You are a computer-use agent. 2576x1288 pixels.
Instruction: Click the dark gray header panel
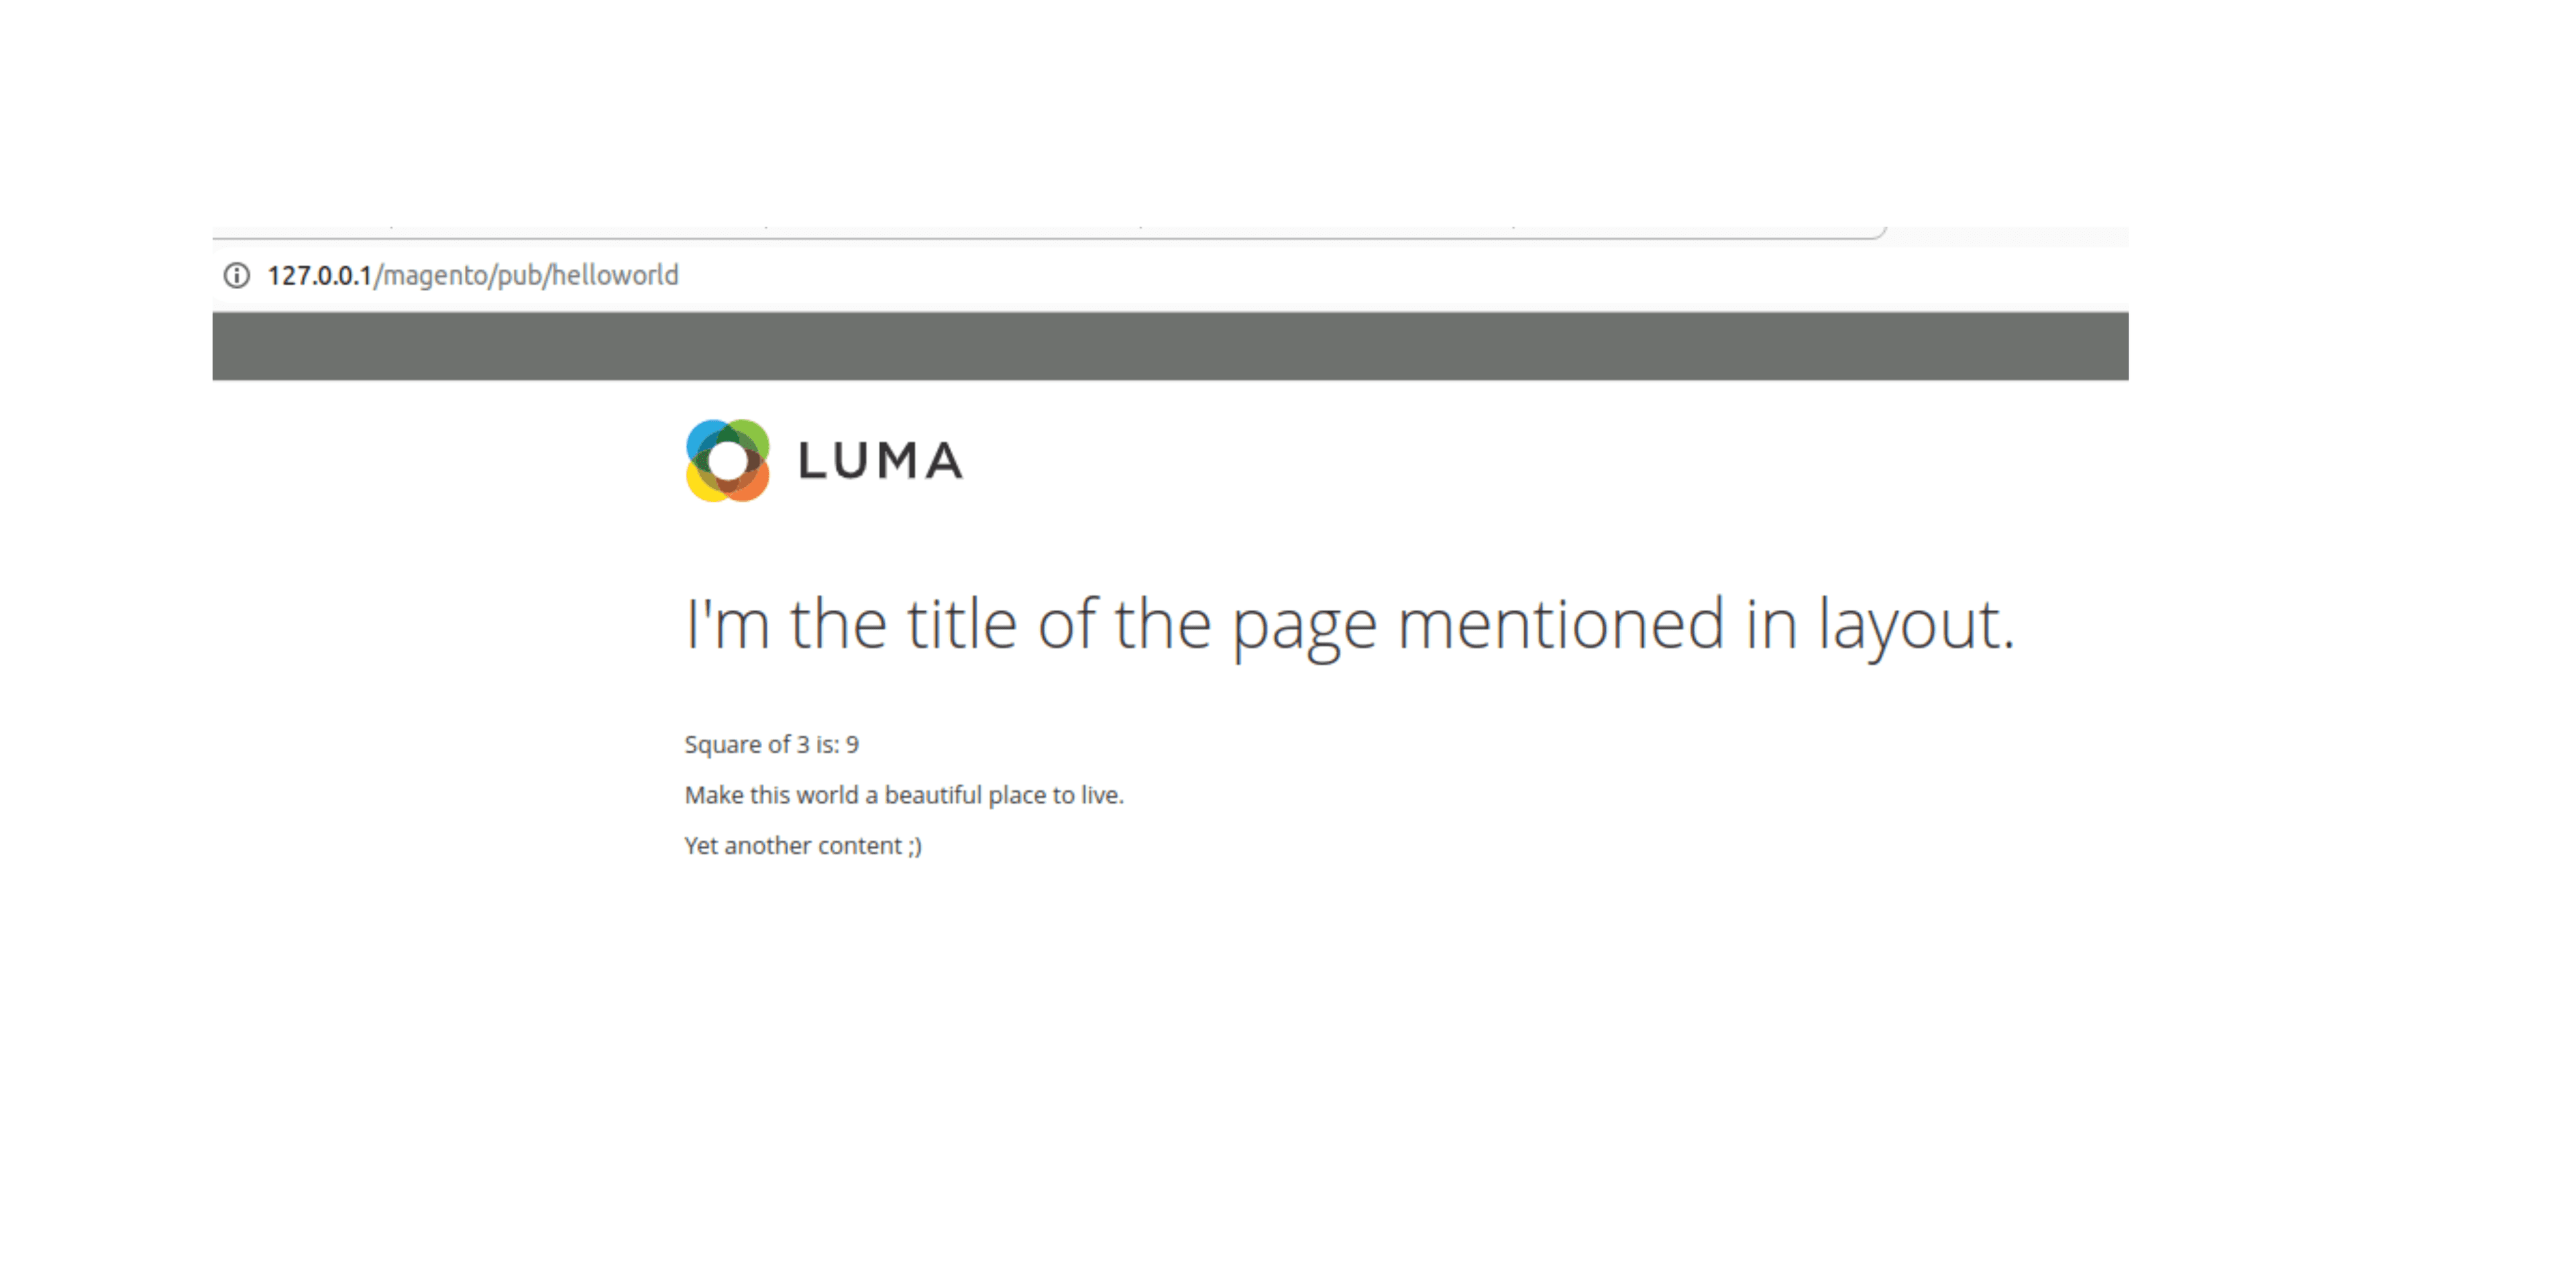1170,346
